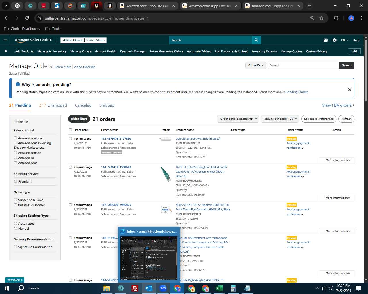Open the Seller Central hamburger menu
368x294 pixels.
point(5,40)
